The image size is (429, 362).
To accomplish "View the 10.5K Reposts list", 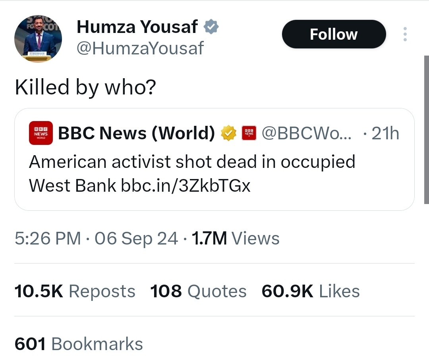I will (75, 291).
